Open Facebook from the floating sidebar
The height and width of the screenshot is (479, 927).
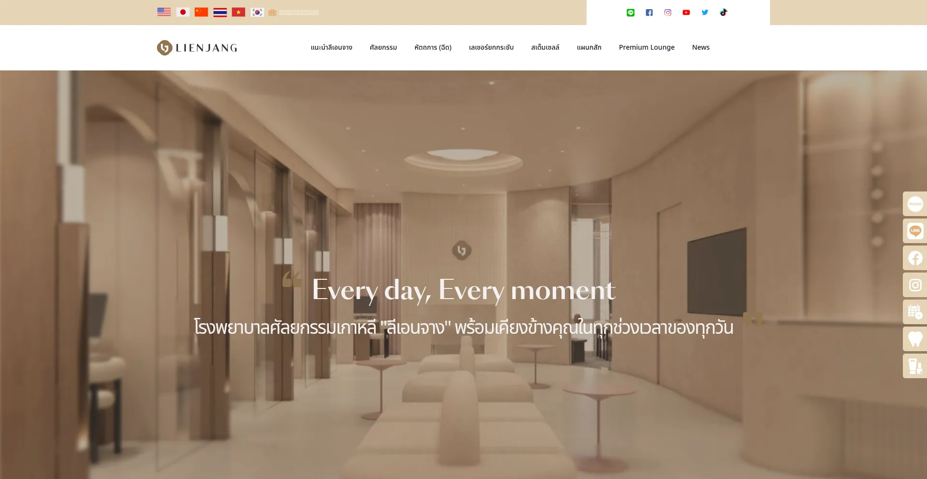coord(915,258)
